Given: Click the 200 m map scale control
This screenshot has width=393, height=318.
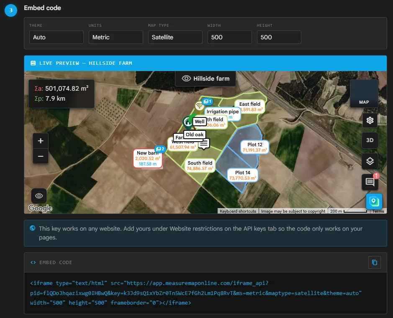Looking at the screenshot, I should coord(348,211).
